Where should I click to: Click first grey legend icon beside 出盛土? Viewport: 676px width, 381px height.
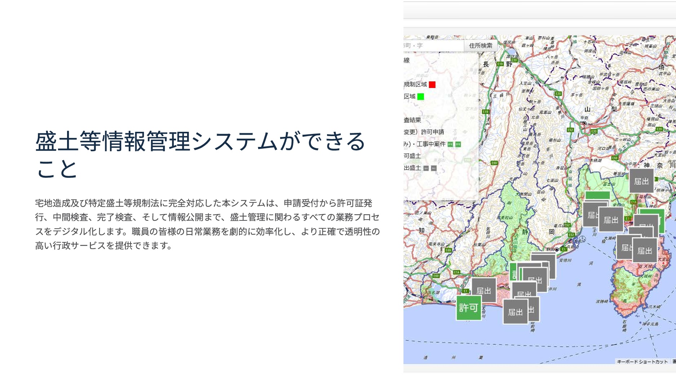tap(426, 168)
